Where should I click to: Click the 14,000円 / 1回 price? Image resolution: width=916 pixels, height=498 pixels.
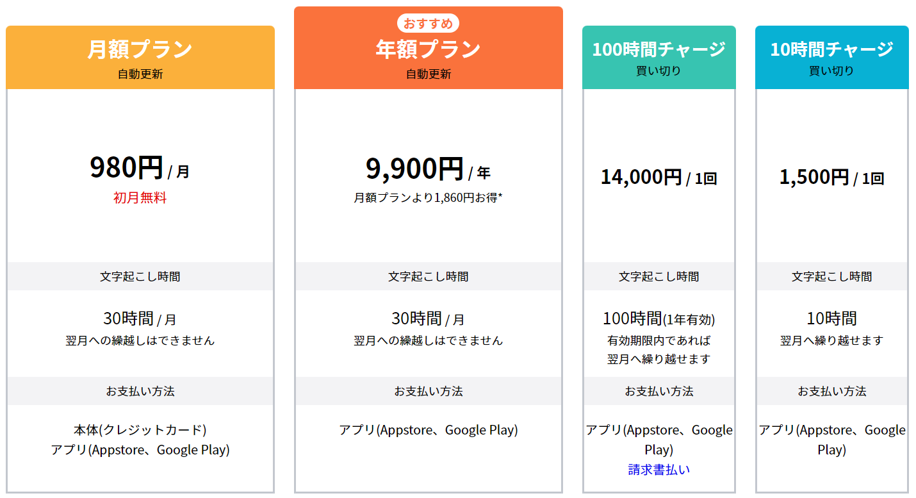(659, 177)
